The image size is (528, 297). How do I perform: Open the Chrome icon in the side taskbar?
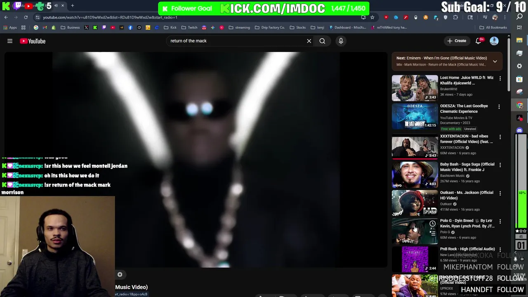point(520,105)
